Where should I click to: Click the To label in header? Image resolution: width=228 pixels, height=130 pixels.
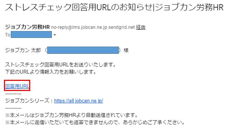click(x=8, y=35)
